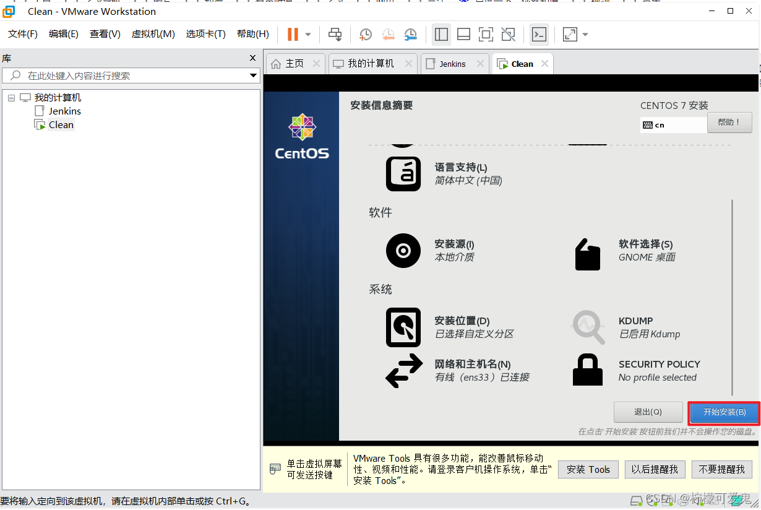This screenshot has height=510, width=761.
Task: Click the 安装 Tools button
Action: click(x=588, y=470)
